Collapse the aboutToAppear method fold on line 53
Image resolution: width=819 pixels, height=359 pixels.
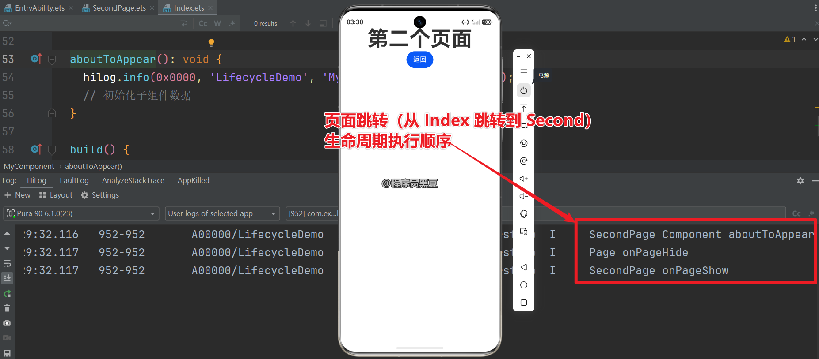[52, 59]
